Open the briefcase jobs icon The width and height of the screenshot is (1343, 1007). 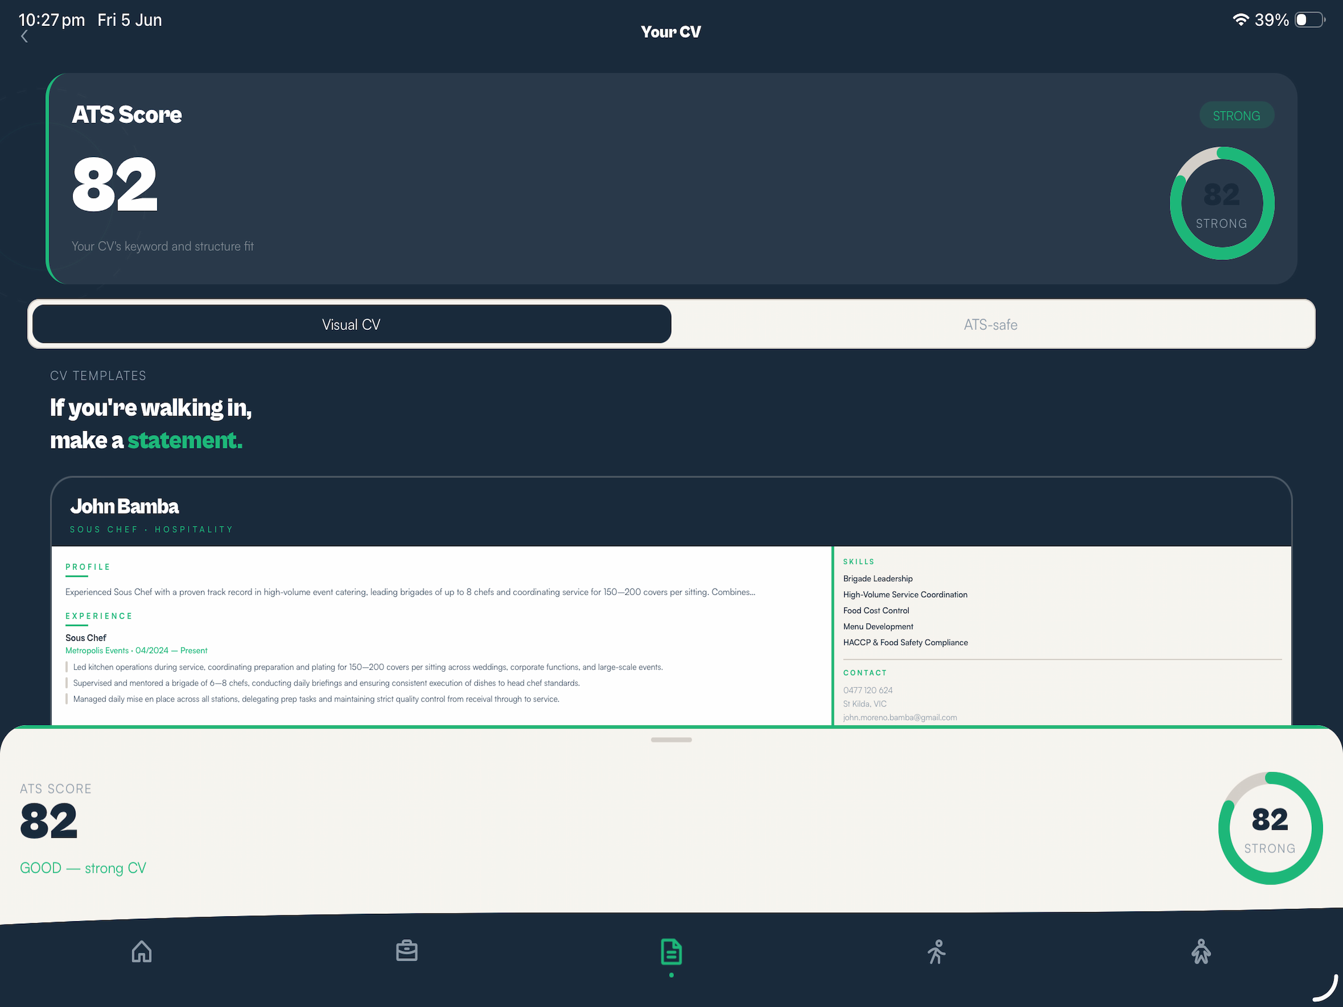(x=406, y=951)
